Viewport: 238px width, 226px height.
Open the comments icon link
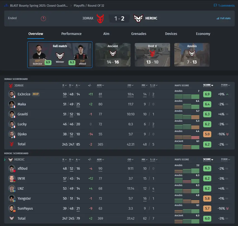[215, 6]
